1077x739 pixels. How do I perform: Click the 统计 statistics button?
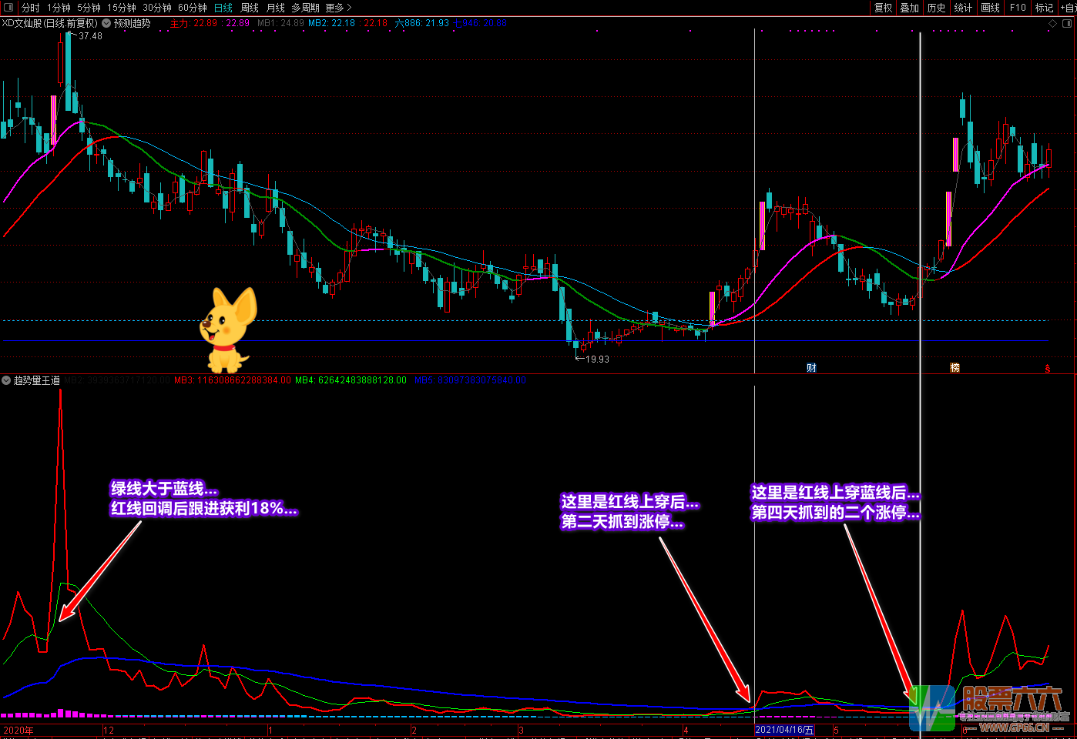pyautogui.click(x=963, y=8)
